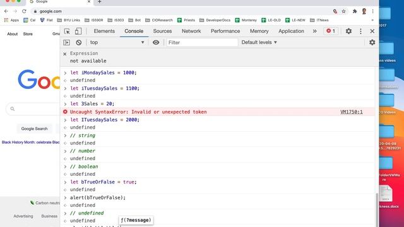404x227 pixels.
Task: Click the red error count badge
Action: 331,31
